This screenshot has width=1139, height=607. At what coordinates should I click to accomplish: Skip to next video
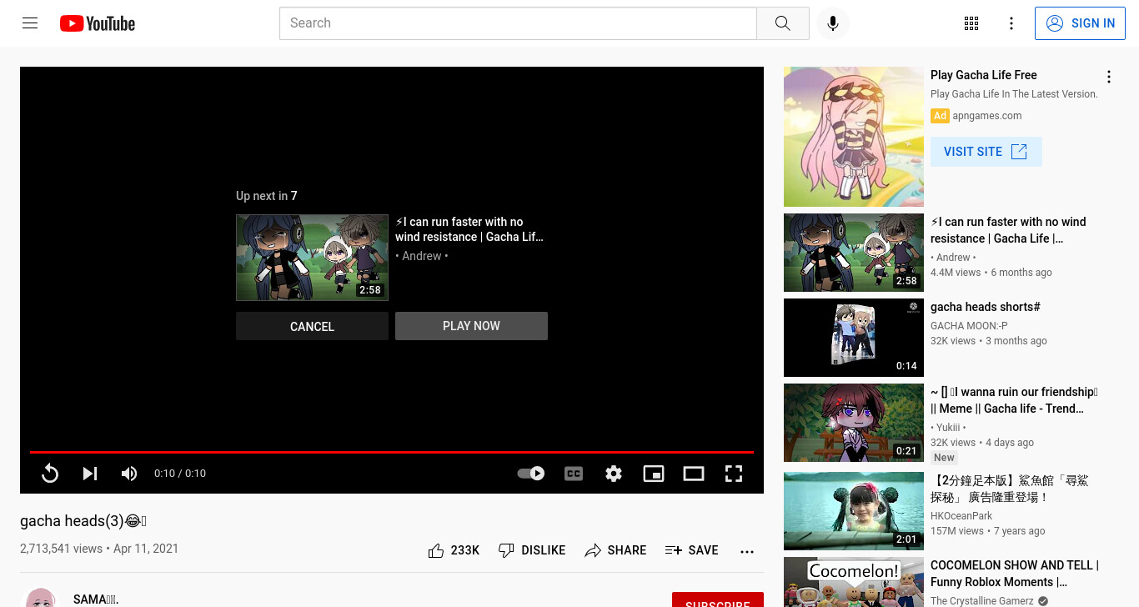click(90, 474)
